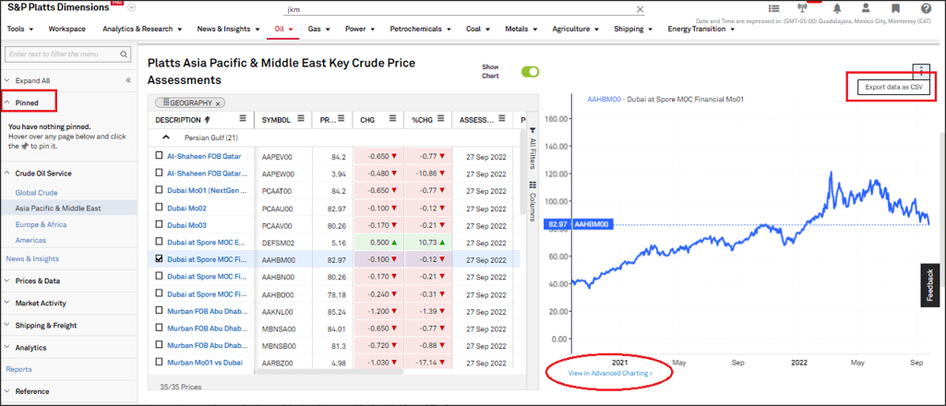Open the All Filters side panel
Viewport: 946px width, 406px height.
click(533, 149)
